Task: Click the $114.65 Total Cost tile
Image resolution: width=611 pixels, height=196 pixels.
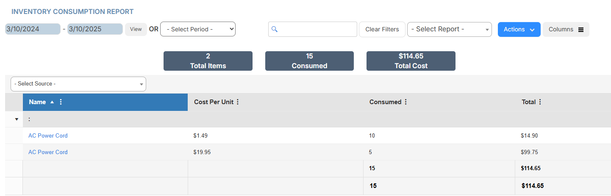Action: tap(411, 61)
